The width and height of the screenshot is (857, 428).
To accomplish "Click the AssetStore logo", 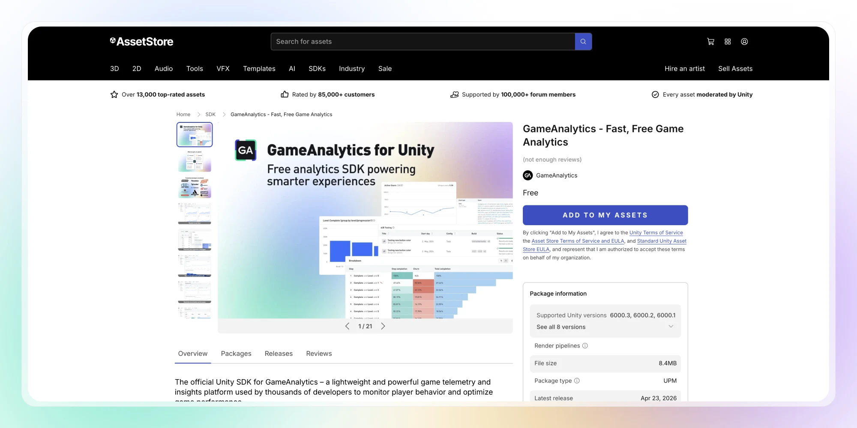I will pos(141,42).
